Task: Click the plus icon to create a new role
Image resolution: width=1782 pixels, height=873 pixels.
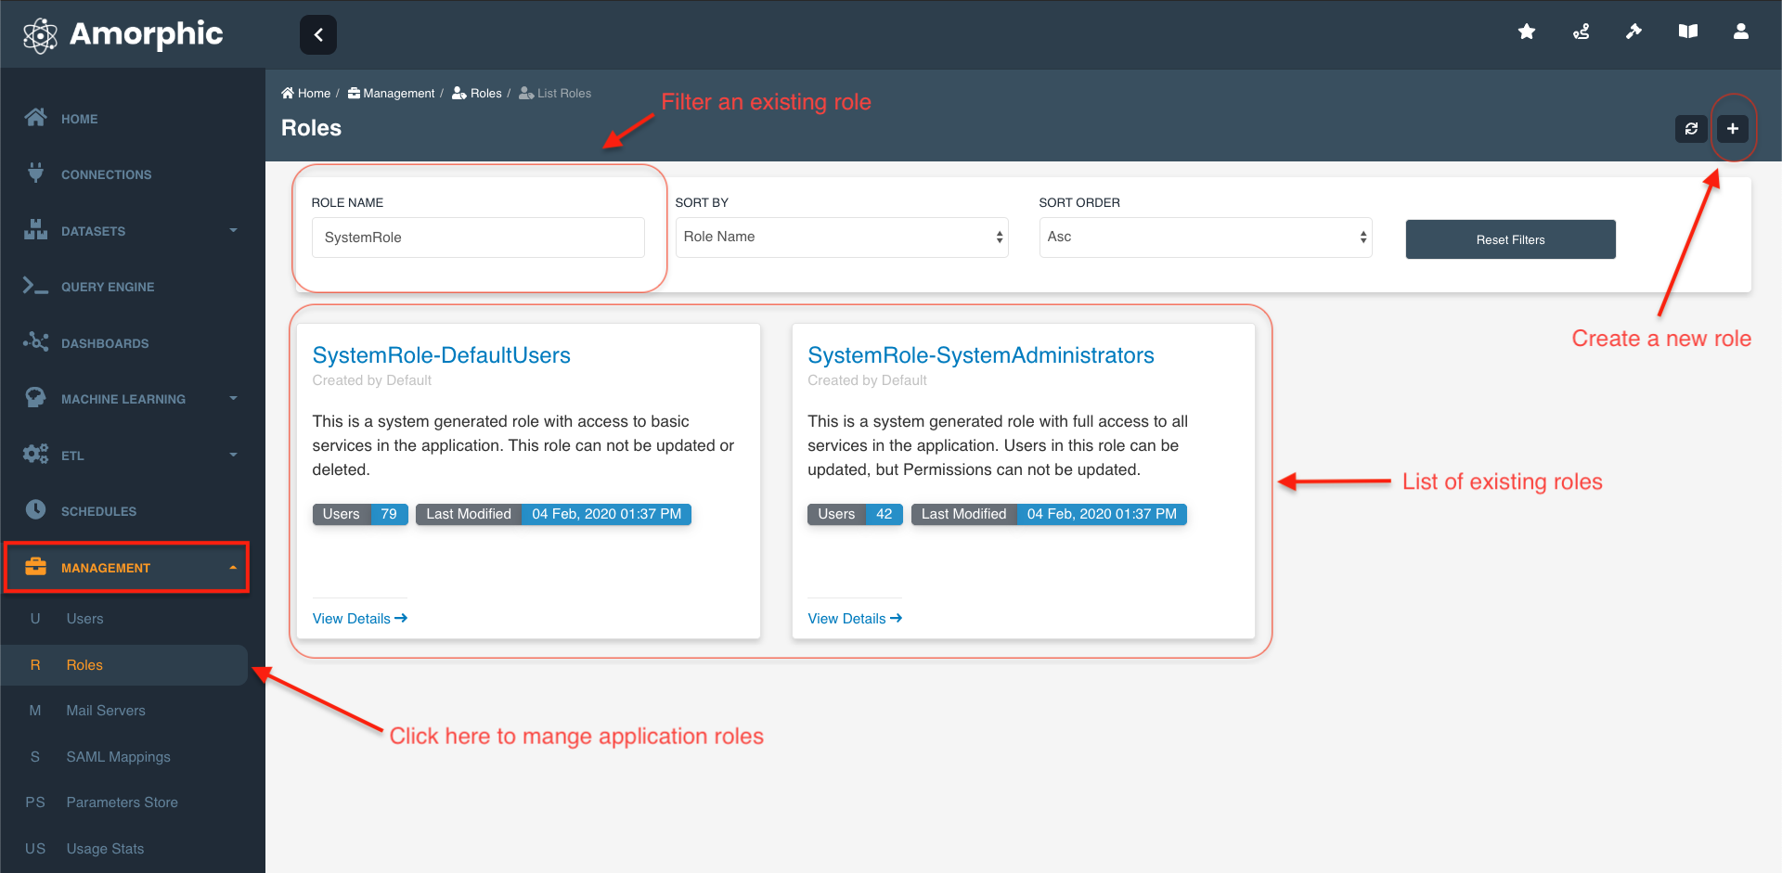Action: [1732, 129]
